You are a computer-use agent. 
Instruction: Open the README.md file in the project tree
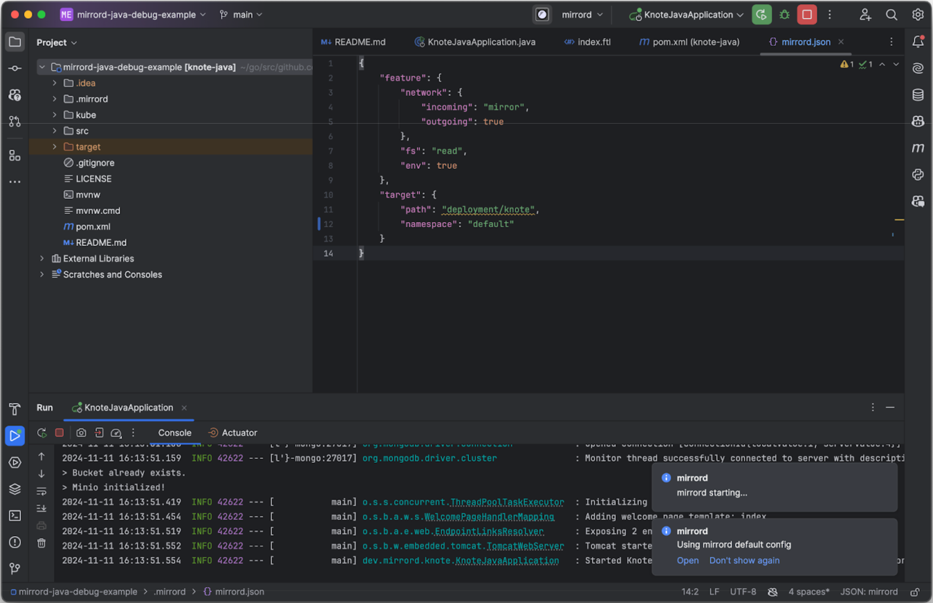pos(101,243)
